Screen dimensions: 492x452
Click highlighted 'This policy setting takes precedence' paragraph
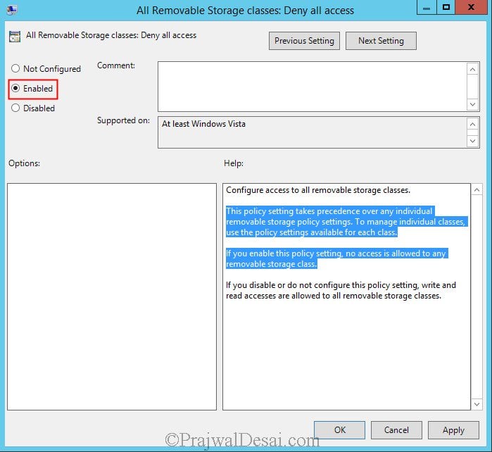coord(347,222)
